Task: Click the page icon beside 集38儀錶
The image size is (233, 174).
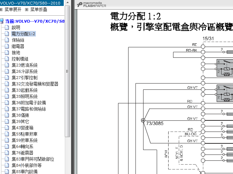Action: (7, 115)
